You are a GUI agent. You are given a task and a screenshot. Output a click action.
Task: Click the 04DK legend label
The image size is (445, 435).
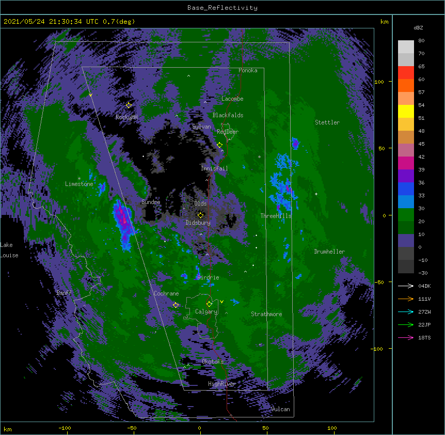coord(424,286)
